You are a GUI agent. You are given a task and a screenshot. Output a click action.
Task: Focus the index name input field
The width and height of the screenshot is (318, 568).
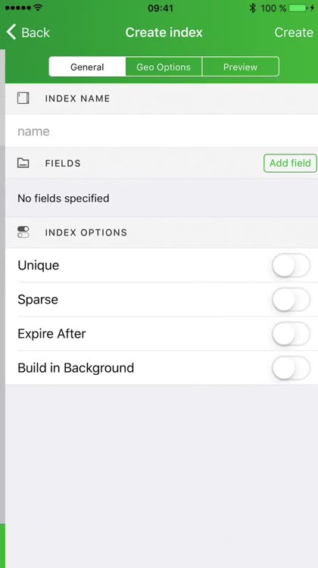tap(161, 131)
